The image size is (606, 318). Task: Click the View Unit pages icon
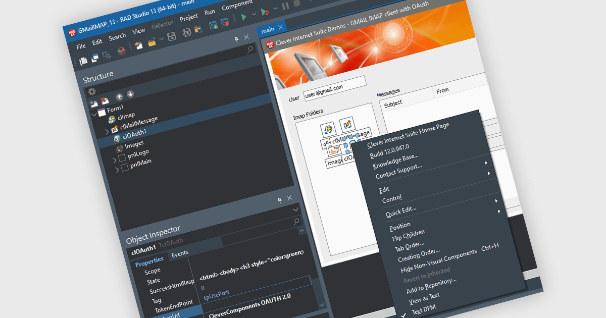(x=84, y=61)
